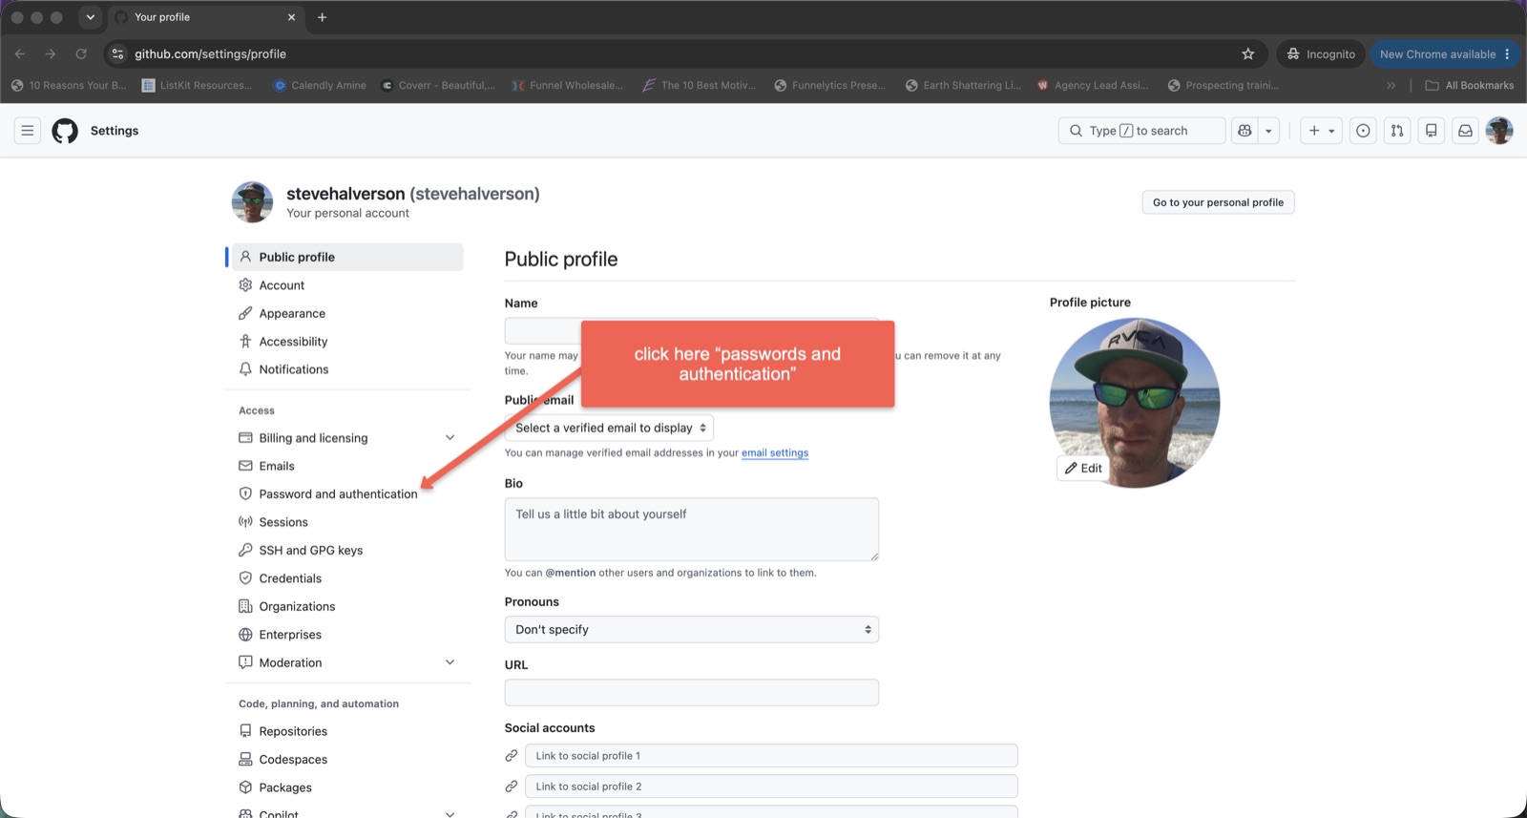
Task: Open the public email select dropdown
Action: [x=609, y=428]
